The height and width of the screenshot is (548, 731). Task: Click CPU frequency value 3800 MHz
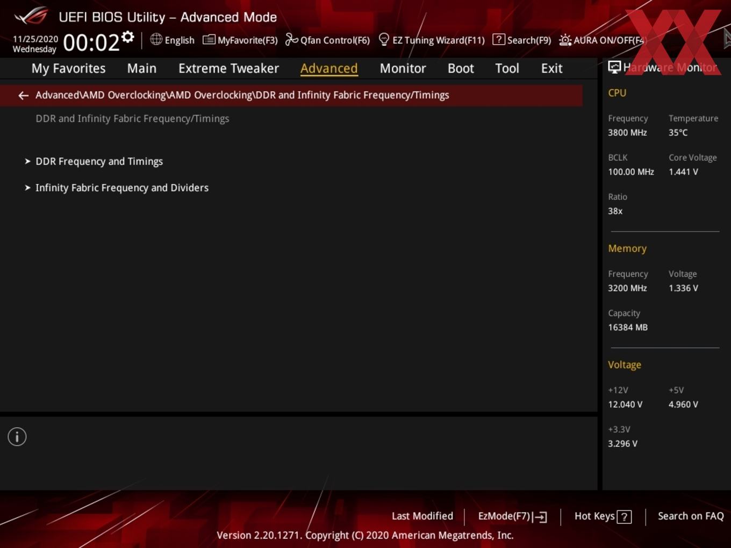627,132
